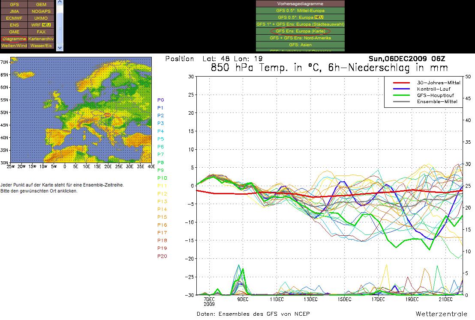The width and height of the screenshot is (475, 320).
Task: Open the Wellen/Wind link
Action: 14,45
